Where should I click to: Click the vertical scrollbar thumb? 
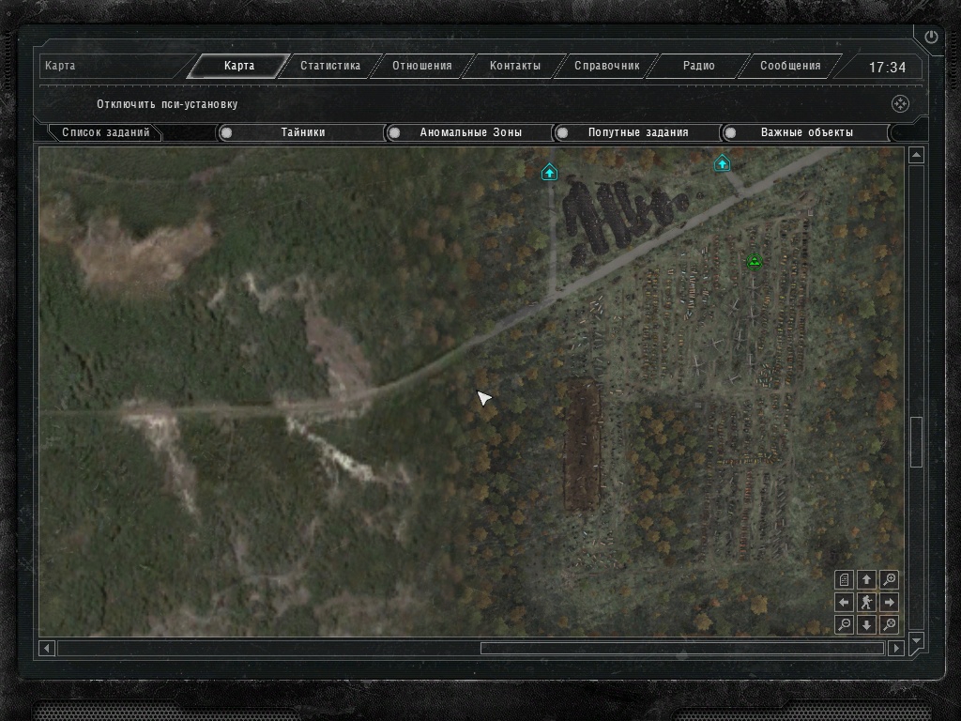pos(916,441)
